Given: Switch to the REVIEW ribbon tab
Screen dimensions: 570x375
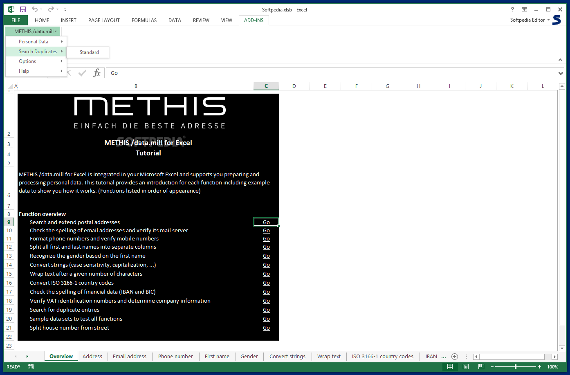Looking at the screenshot, I should [x=201, y=20].
